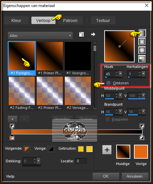Select the sunburst gradient style icon
153x184 pixels.
click(x=142, y=50)
